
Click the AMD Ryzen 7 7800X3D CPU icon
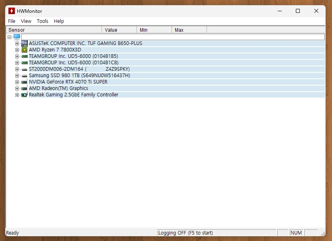[x=25, y=50]
